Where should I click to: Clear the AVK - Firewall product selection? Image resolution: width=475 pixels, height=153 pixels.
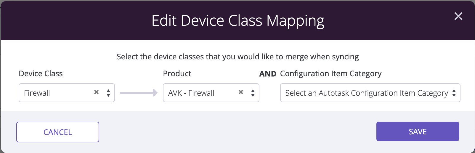241,92
